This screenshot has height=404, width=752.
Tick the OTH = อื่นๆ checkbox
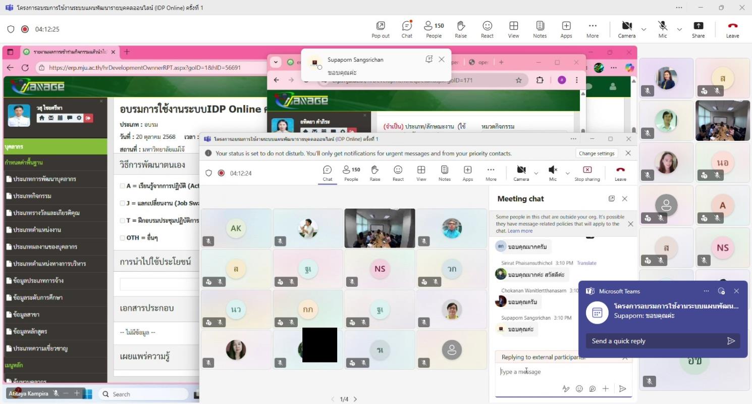123,238
